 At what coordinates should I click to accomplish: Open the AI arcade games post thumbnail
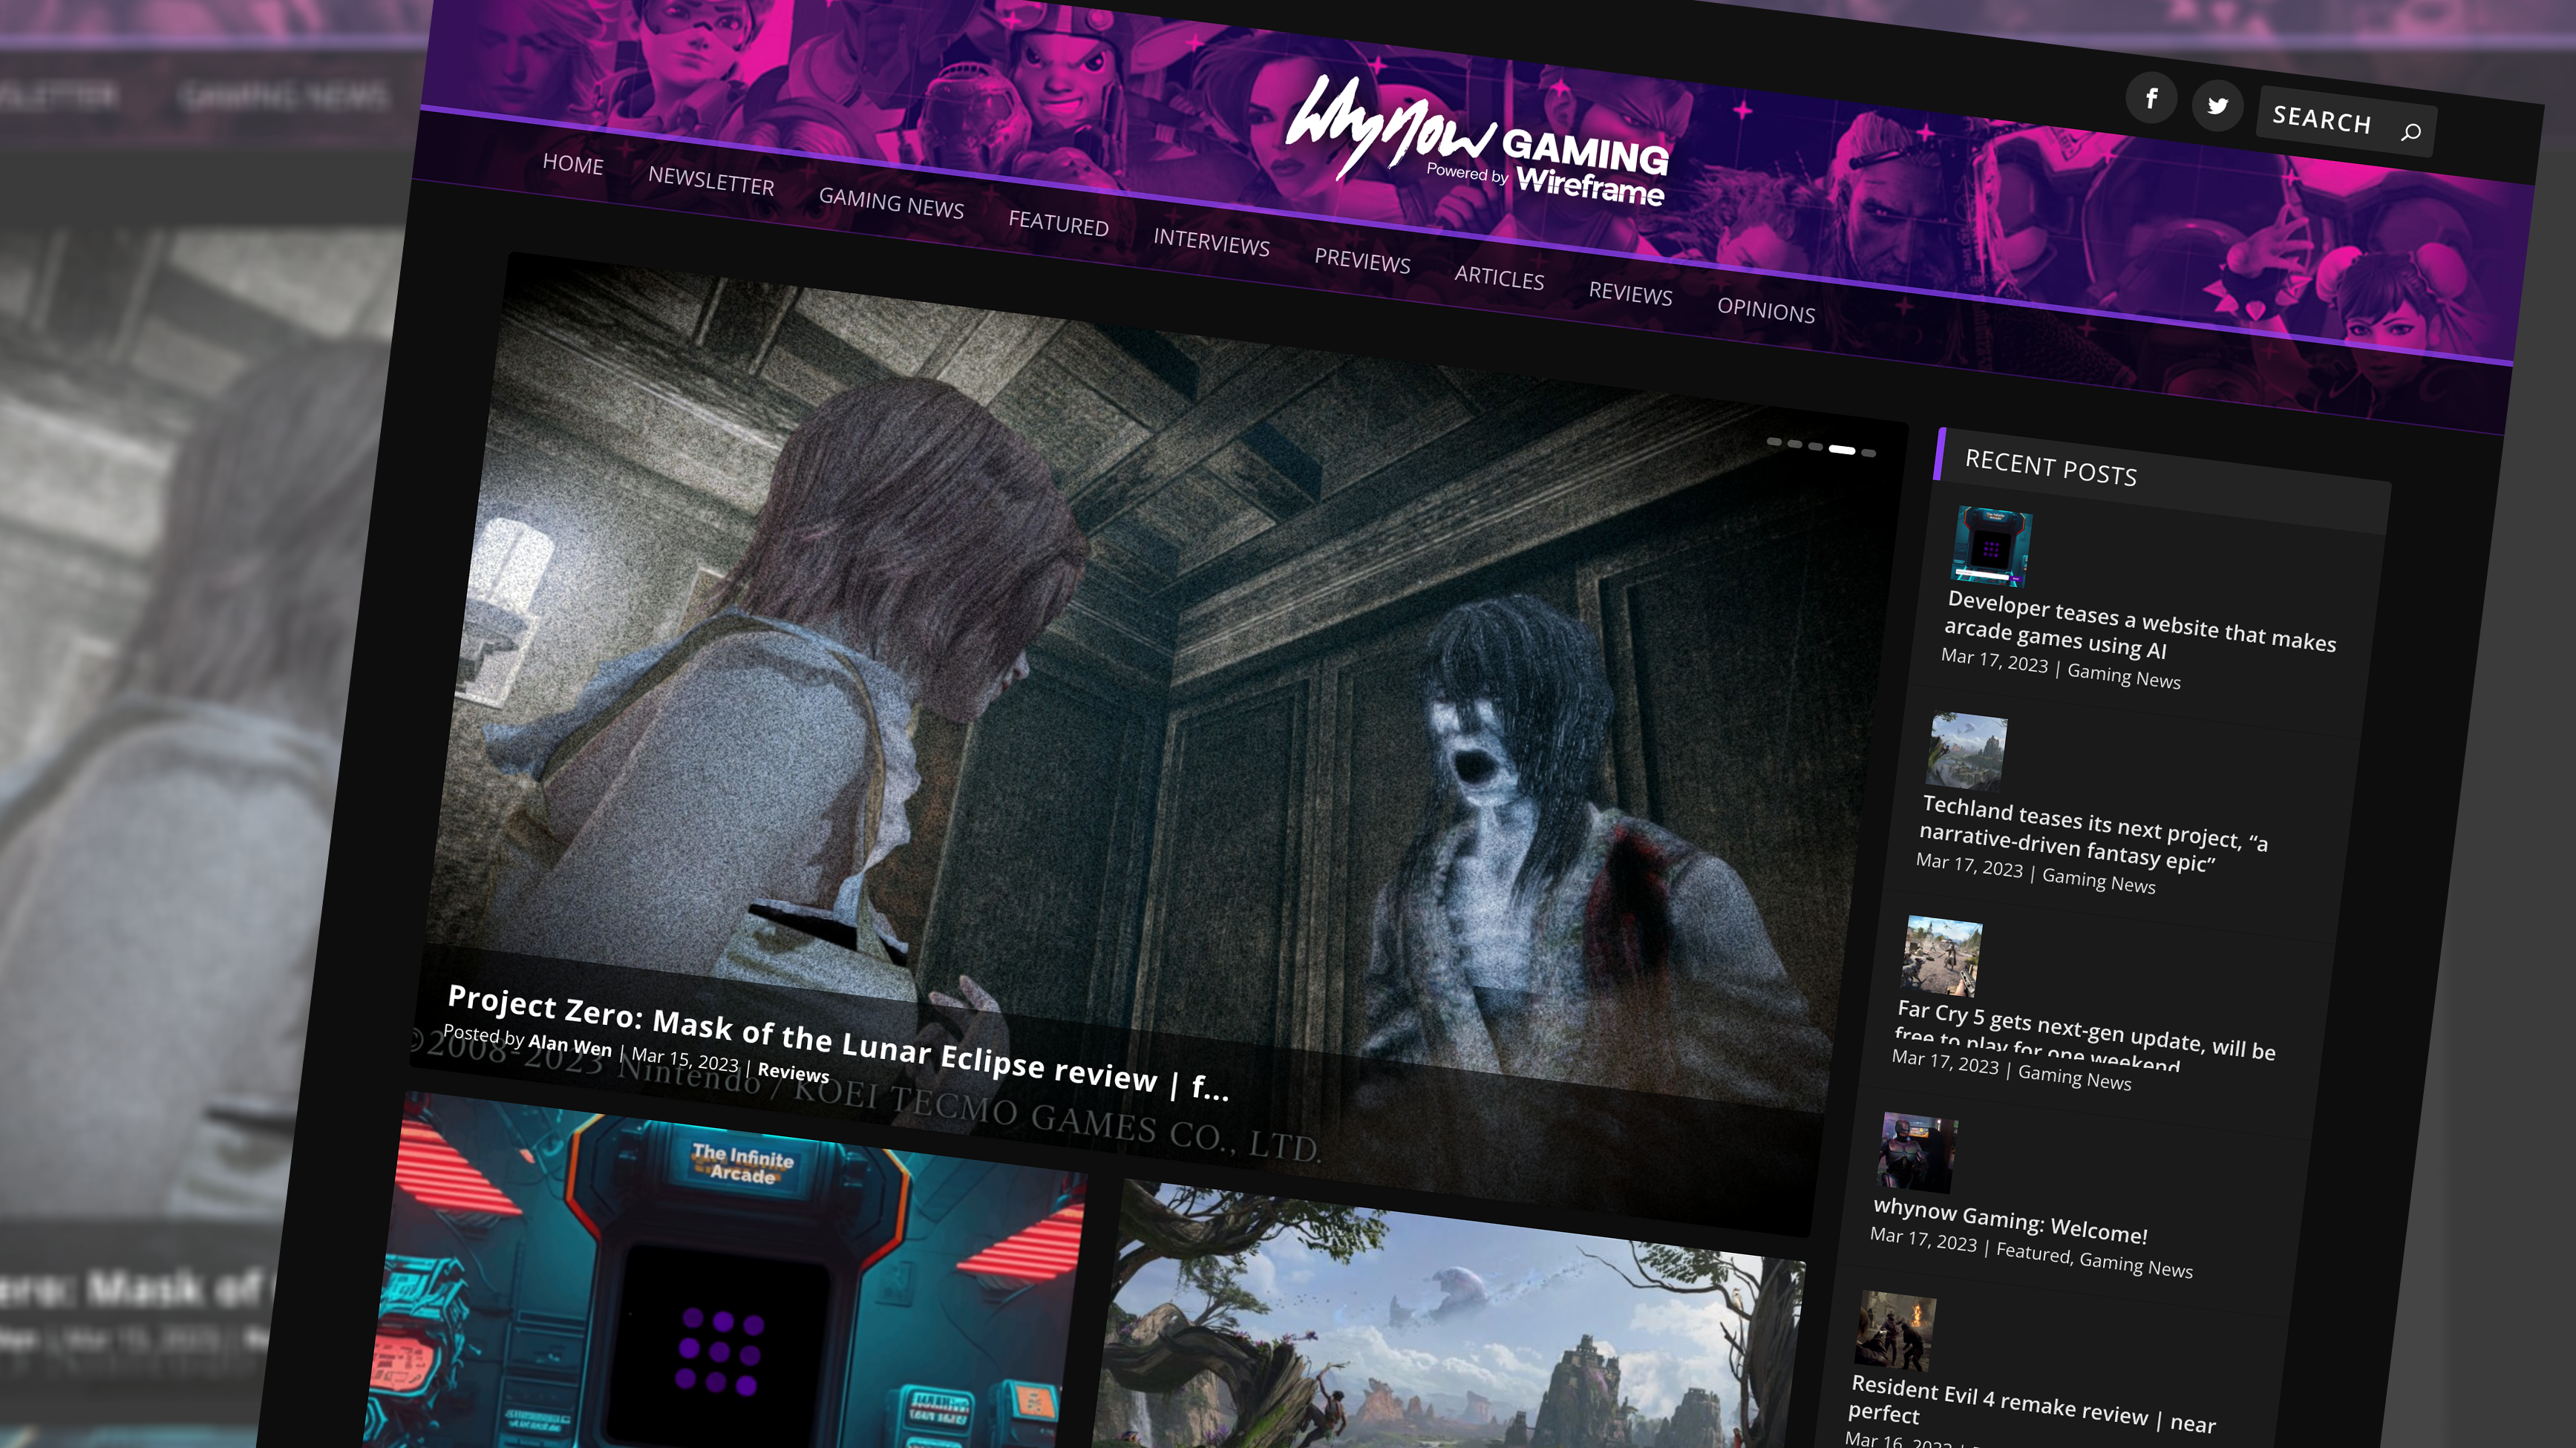tap(1991, 546)
